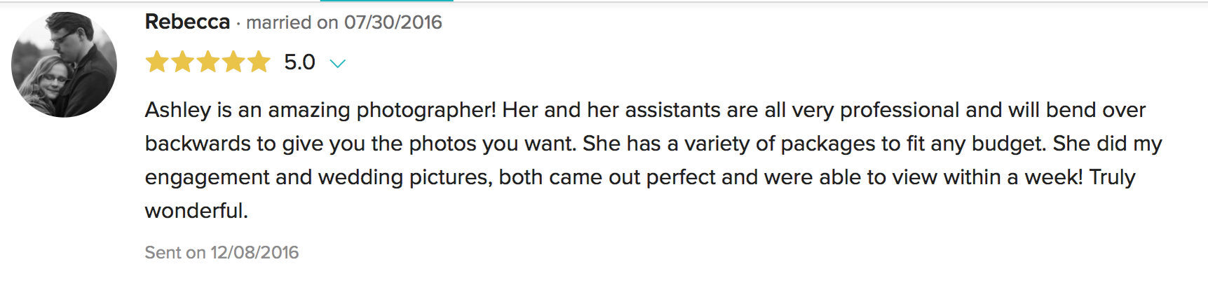The width and height of the screenshot is (1208, 304).
Task: Click the middle gold rating star
Action: tap(208, 62)
